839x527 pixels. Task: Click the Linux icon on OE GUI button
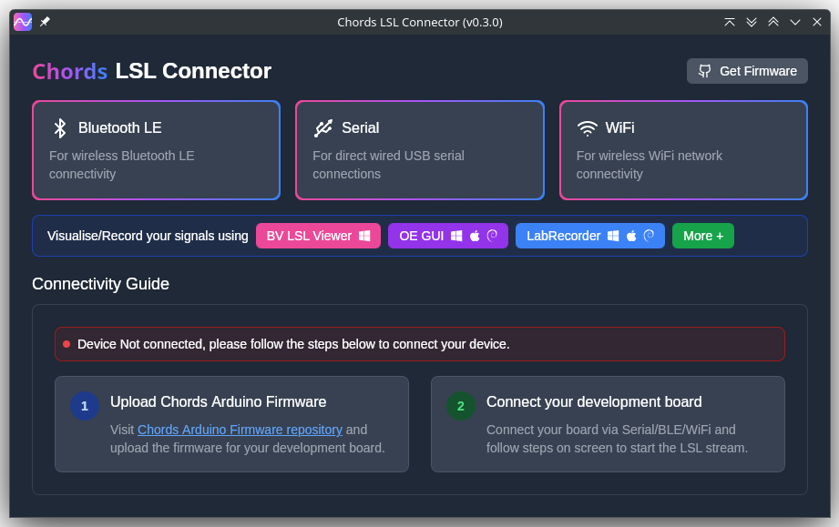point(493,236)
